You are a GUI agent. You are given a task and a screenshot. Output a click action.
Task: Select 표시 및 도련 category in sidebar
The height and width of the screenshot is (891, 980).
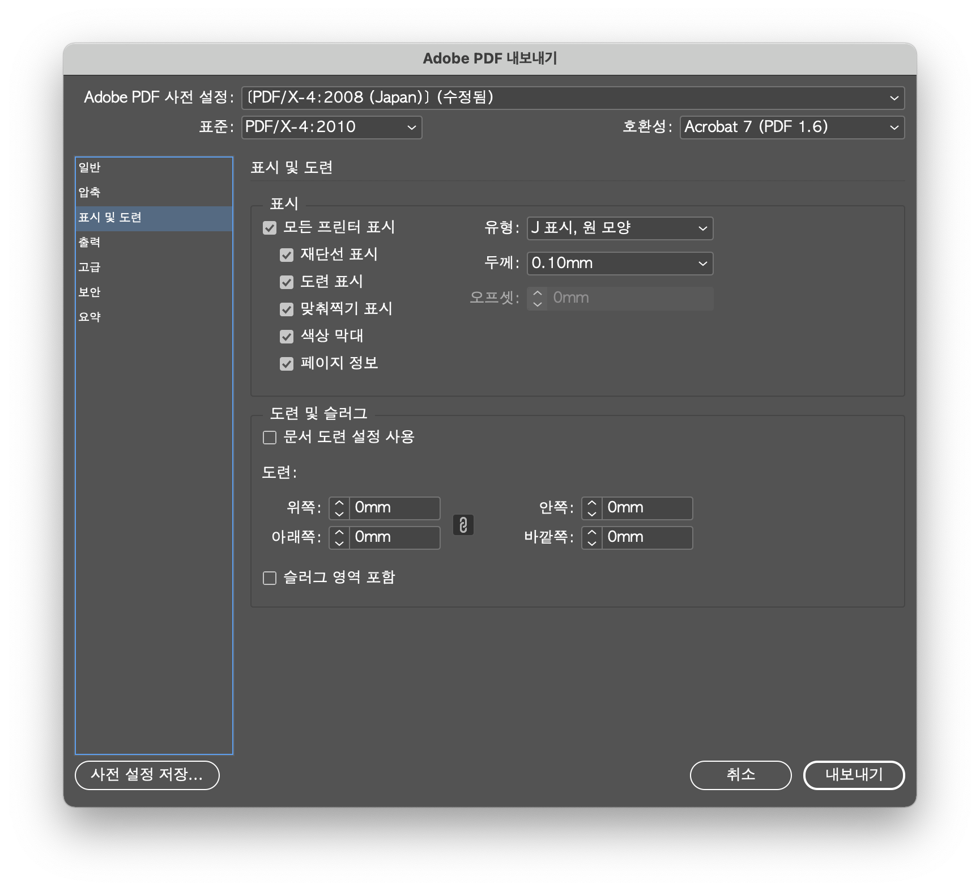[154, 218]
